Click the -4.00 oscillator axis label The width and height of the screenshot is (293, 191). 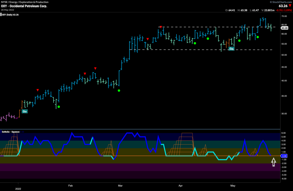point(284,171)
